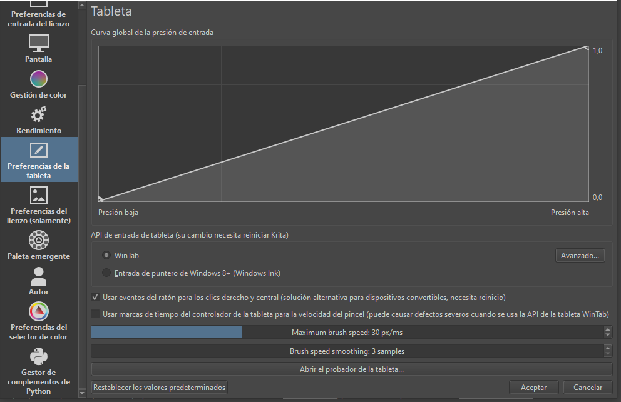Increase Maximum brush speed with up arrow
Image resolution: width=621 pixels, height=402 pixels.
[x=608, y=329]
